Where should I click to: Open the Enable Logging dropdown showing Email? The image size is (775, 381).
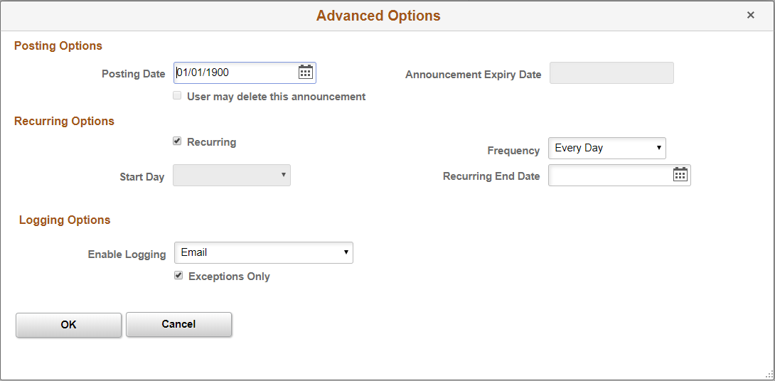click(264, 252)
